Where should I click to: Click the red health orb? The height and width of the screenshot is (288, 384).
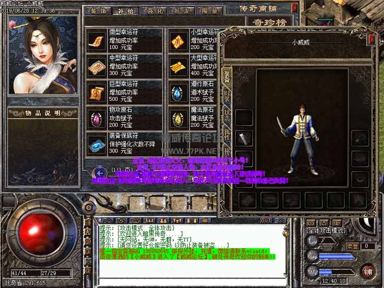(41, 234)
